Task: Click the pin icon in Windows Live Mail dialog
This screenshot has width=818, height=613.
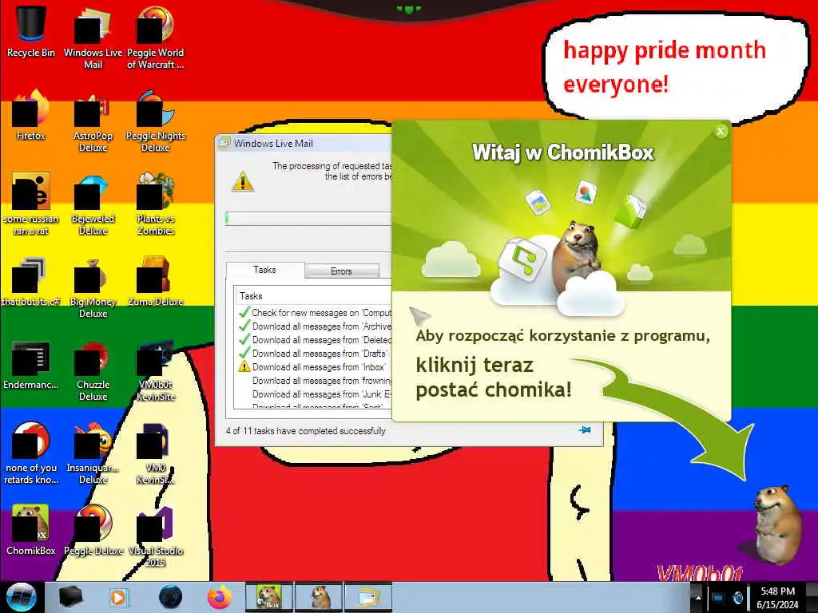Action: click(585, 430)
